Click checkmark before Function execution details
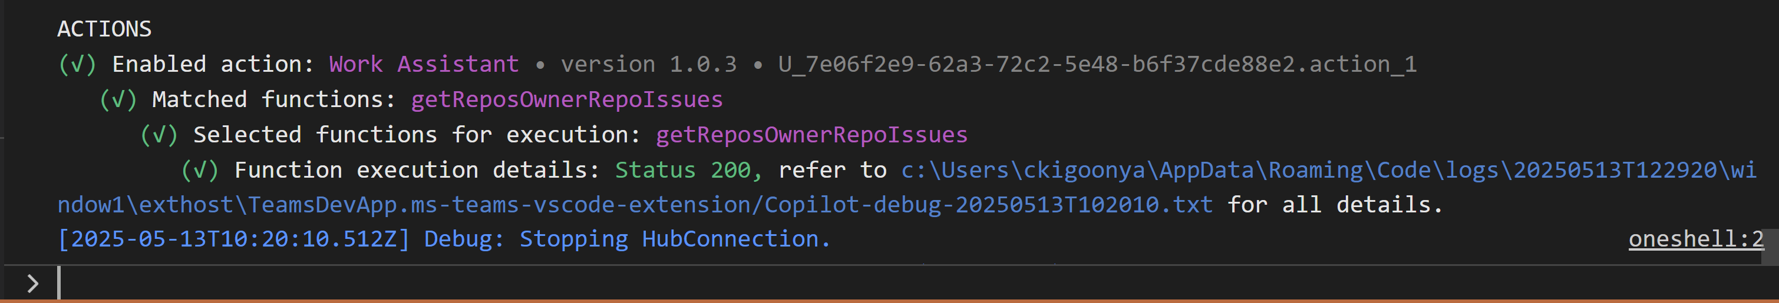 (x=200, y=170)
